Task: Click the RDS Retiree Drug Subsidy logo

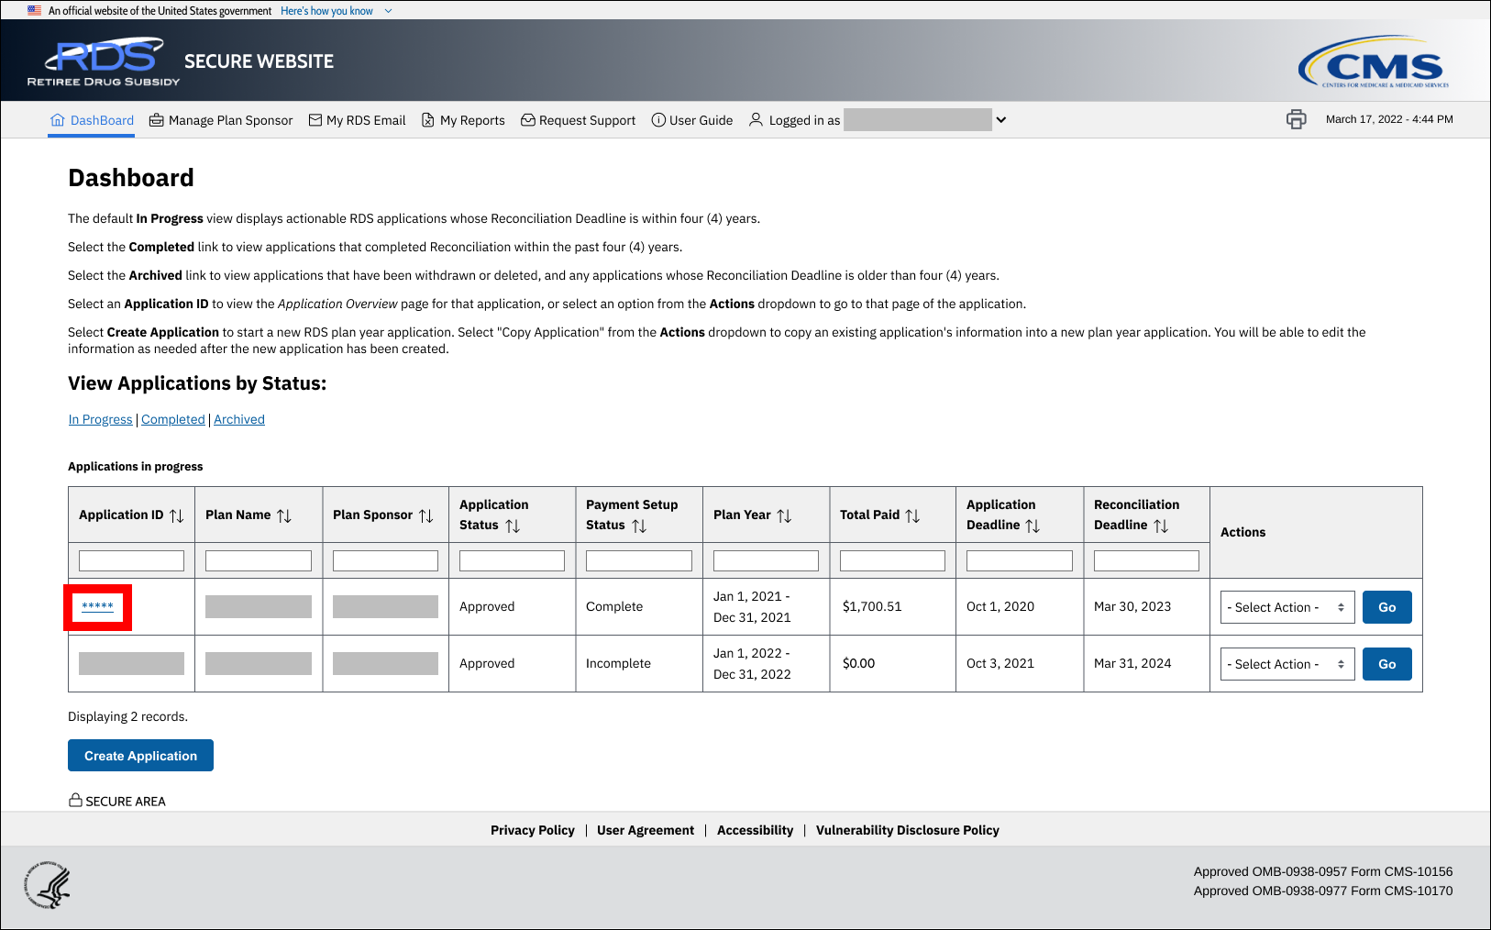Action: point(104,62)
